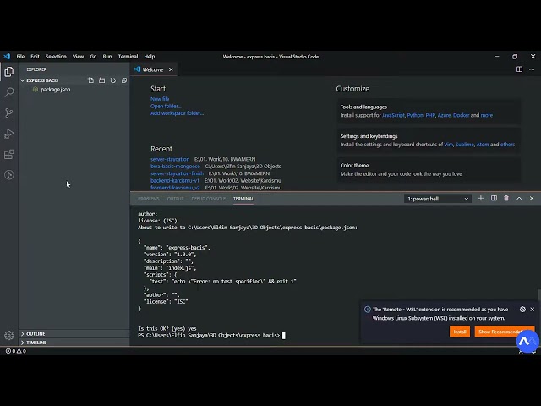Screen dimensions: 541x406
Task: Open the notification gear settings
Action: (x=522, y=310)
